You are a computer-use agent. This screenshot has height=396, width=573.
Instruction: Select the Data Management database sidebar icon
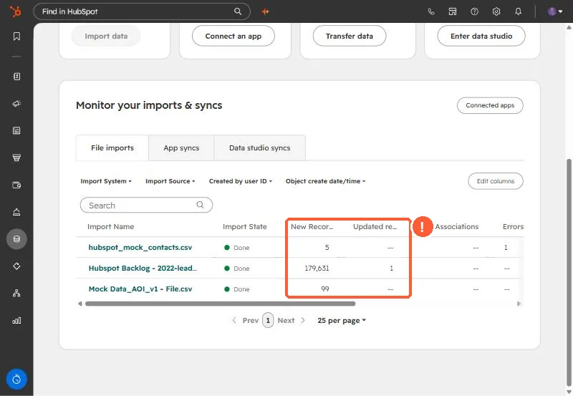(x=16, y=239)
